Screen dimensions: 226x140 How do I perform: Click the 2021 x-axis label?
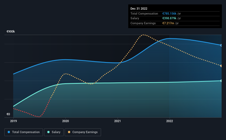point(118,121)
